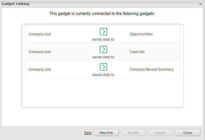
Task: Click "sends data to" in the Opportunities row
Action: (103, 39)
